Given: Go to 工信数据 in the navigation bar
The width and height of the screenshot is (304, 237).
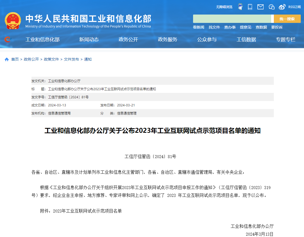Looking at the screenshot, I should [246, 40].
